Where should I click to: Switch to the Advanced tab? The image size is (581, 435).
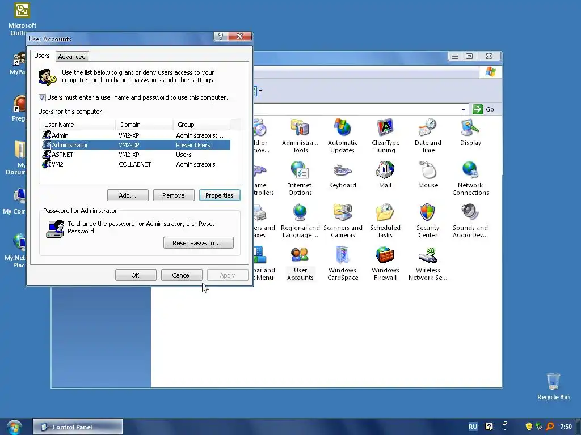click(71, 57)
